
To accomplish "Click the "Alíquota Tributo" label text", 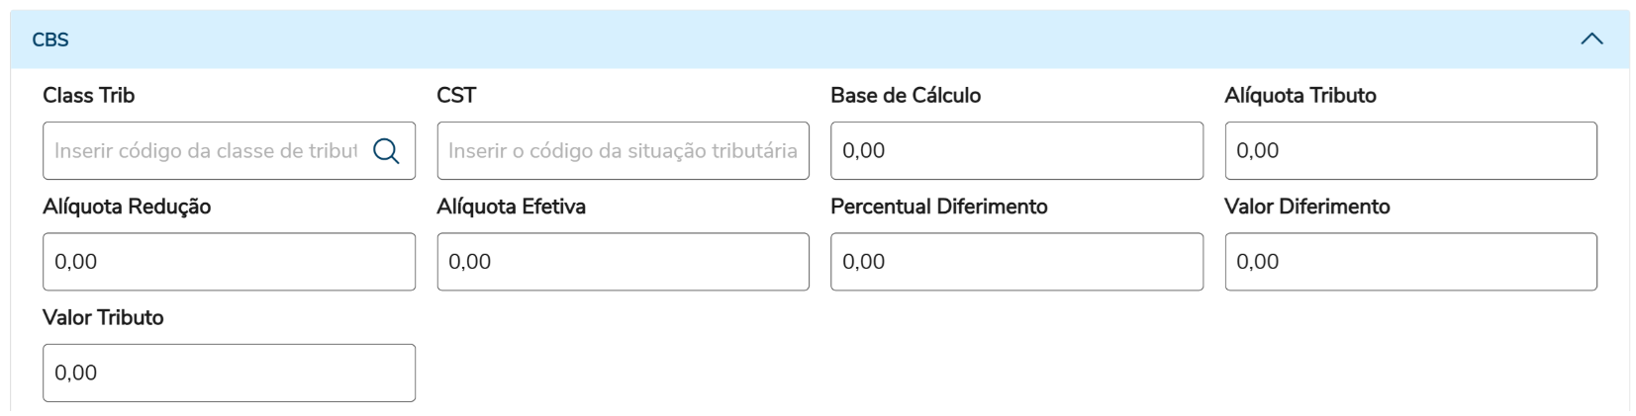I will point(1300,96).
